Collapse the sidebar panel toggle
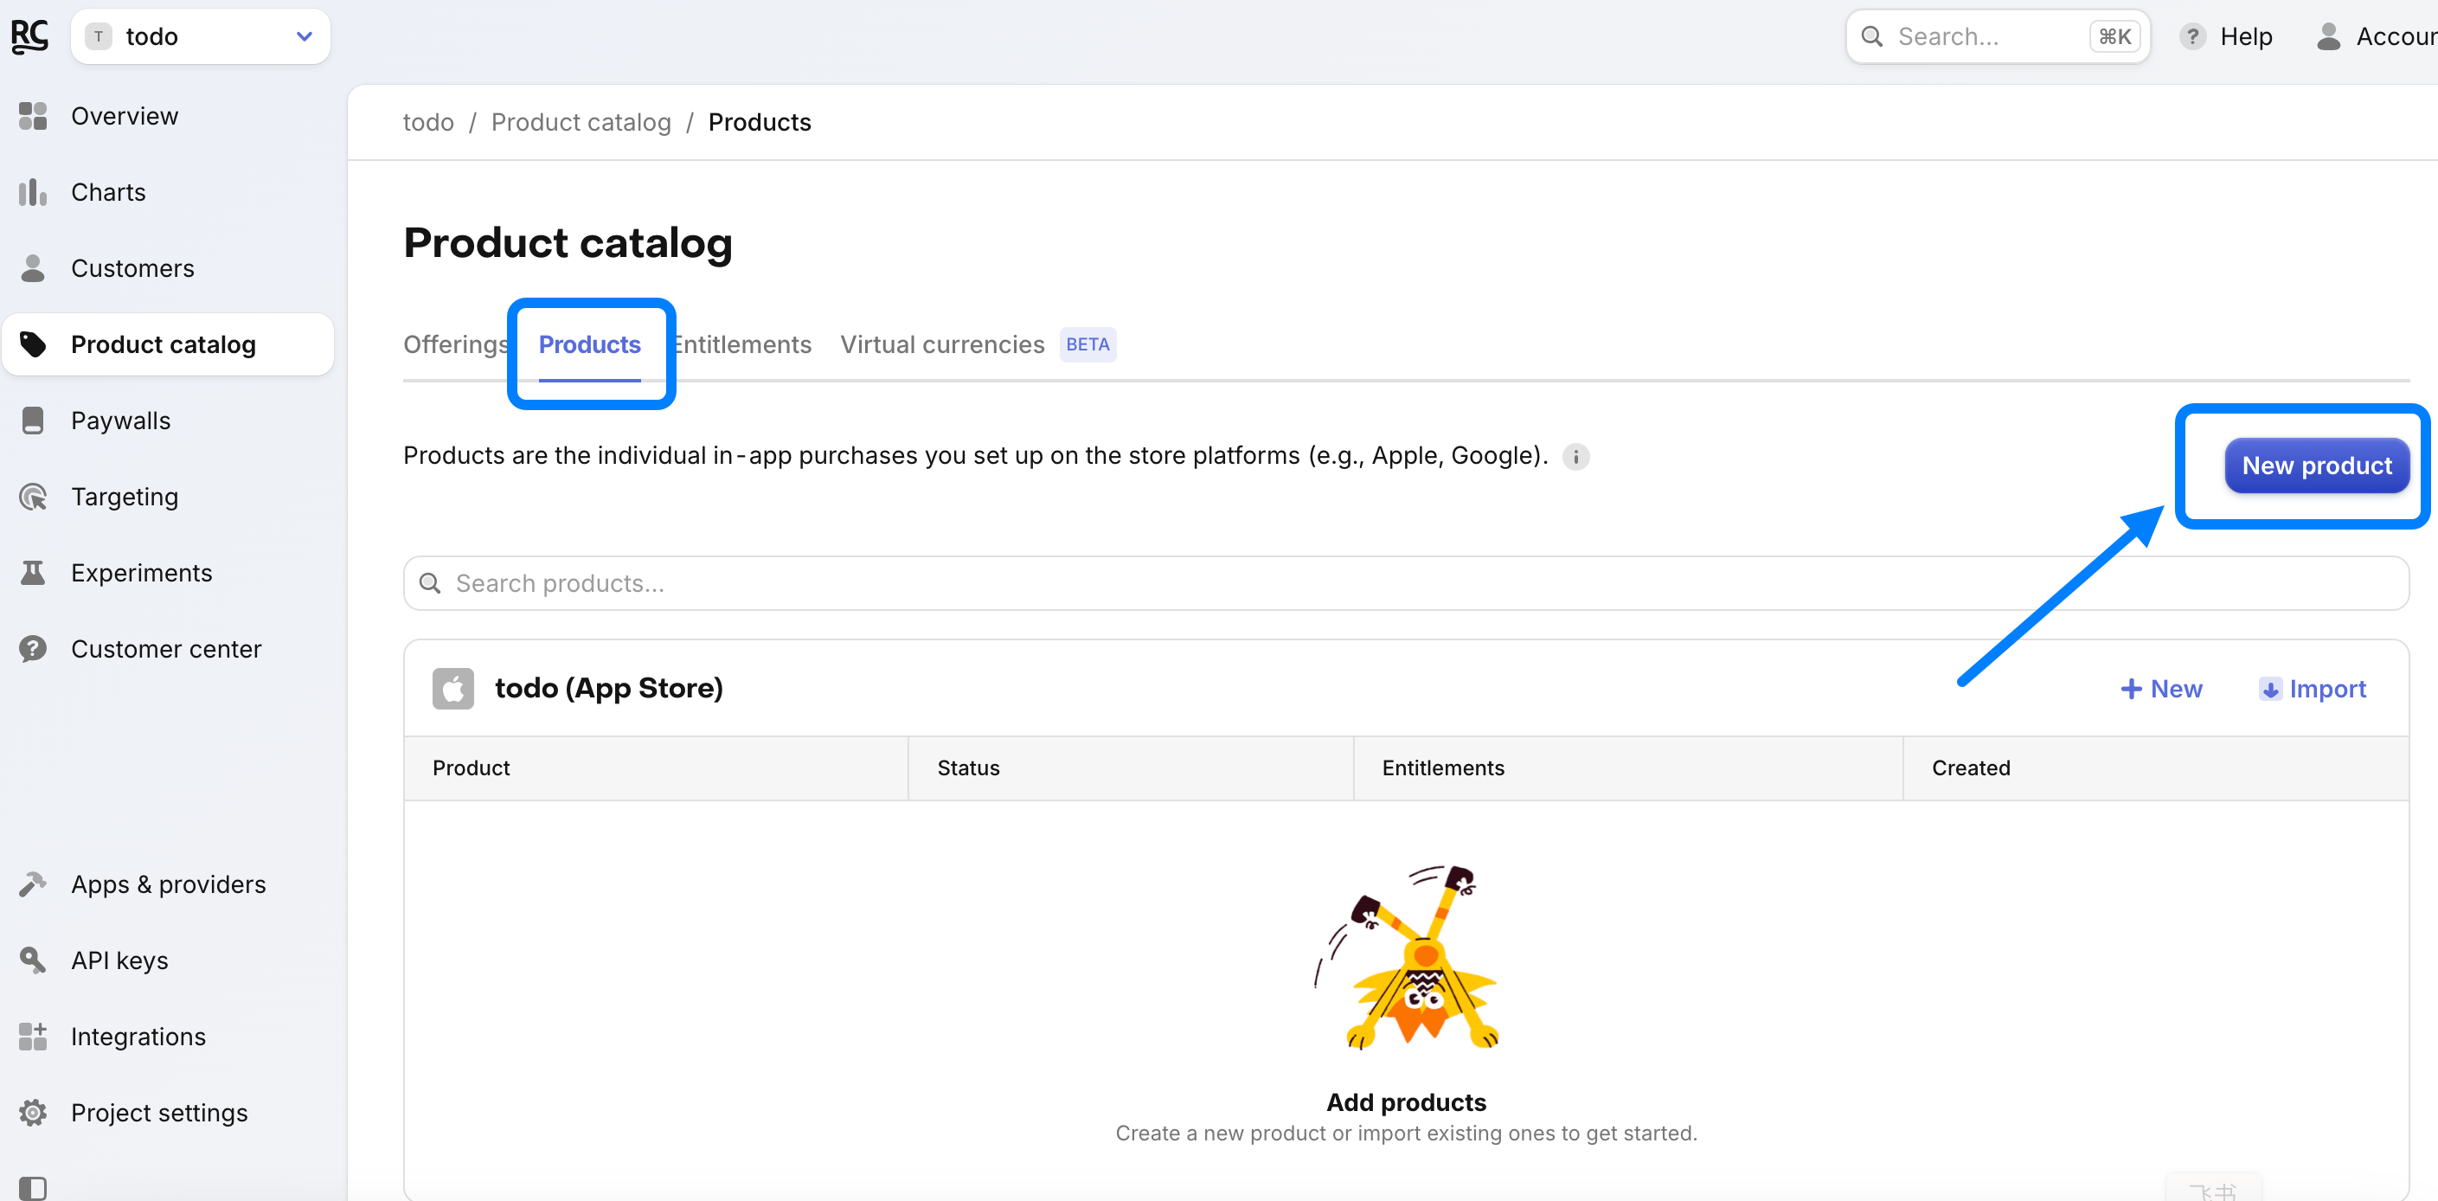The image size is (2438, 1201). tap(33, 1187)
